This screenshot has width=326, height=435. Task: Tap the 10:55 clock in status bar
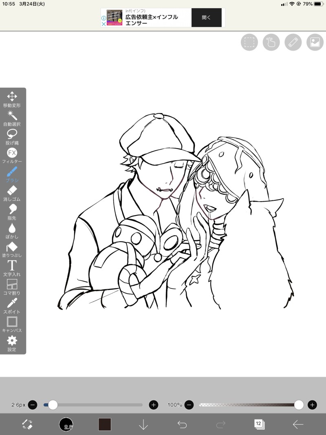[9, 4]
